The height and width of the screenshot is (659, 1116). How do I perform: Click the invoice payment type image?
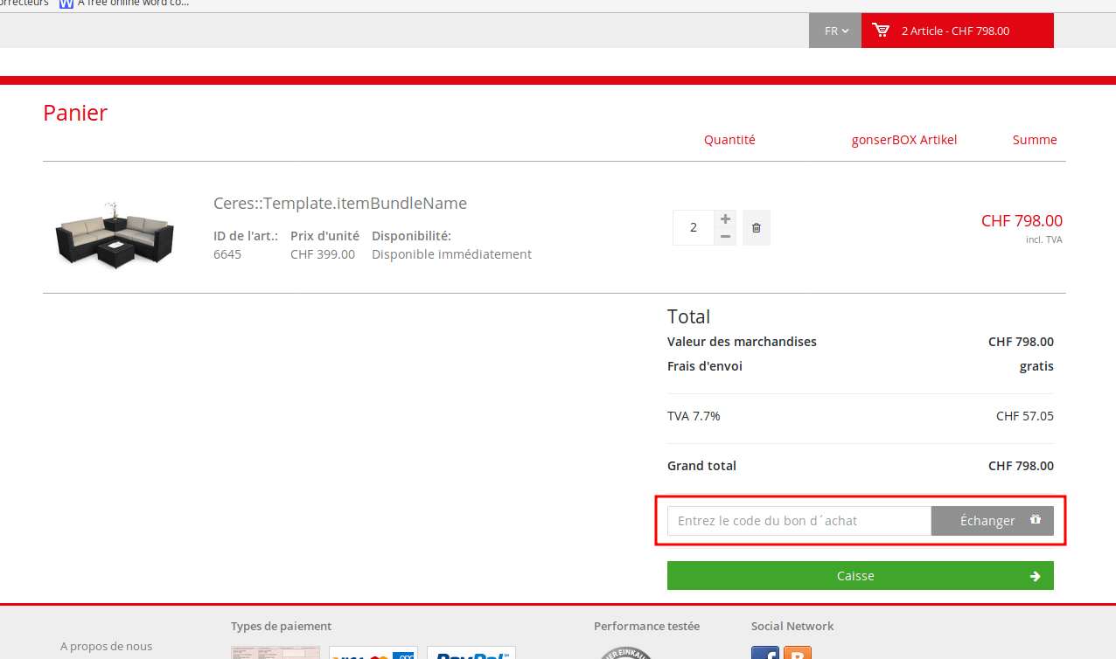(x=275, y=654)
